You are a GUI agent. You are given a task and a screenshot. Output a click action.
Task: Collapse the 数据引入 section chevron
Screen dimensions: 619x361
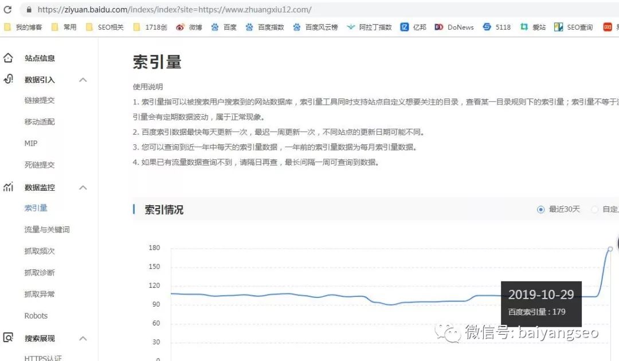[83, 80]
